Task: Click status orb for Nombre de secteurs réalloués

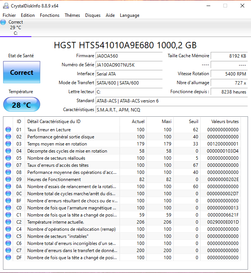Action: point(8,158)
